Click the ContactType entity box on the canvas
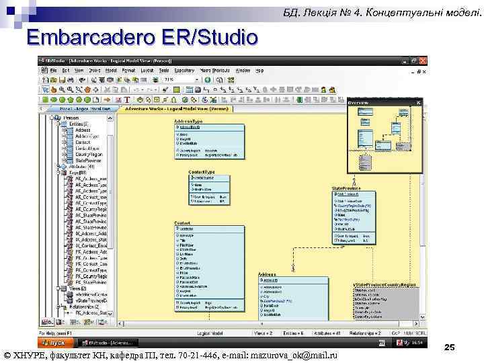 [x=209, y=190]
